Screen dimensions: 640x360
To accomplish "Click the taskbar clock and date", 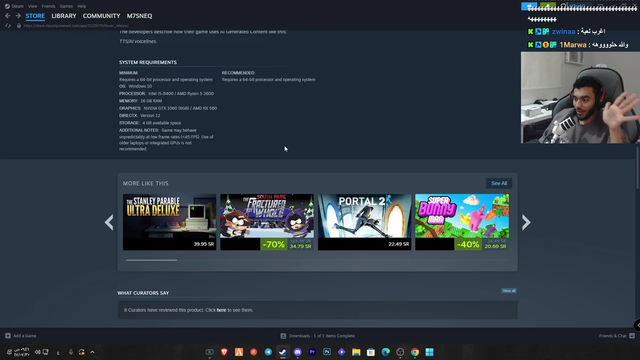I will point(21,352).
